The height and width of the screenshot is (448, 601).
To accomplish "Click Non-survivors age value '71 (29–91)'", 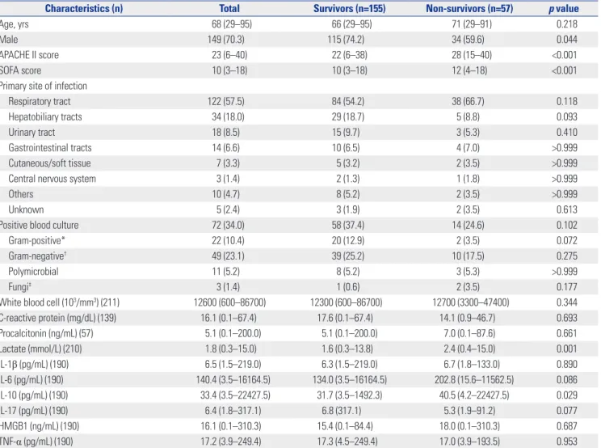I will tap(472, 24).
